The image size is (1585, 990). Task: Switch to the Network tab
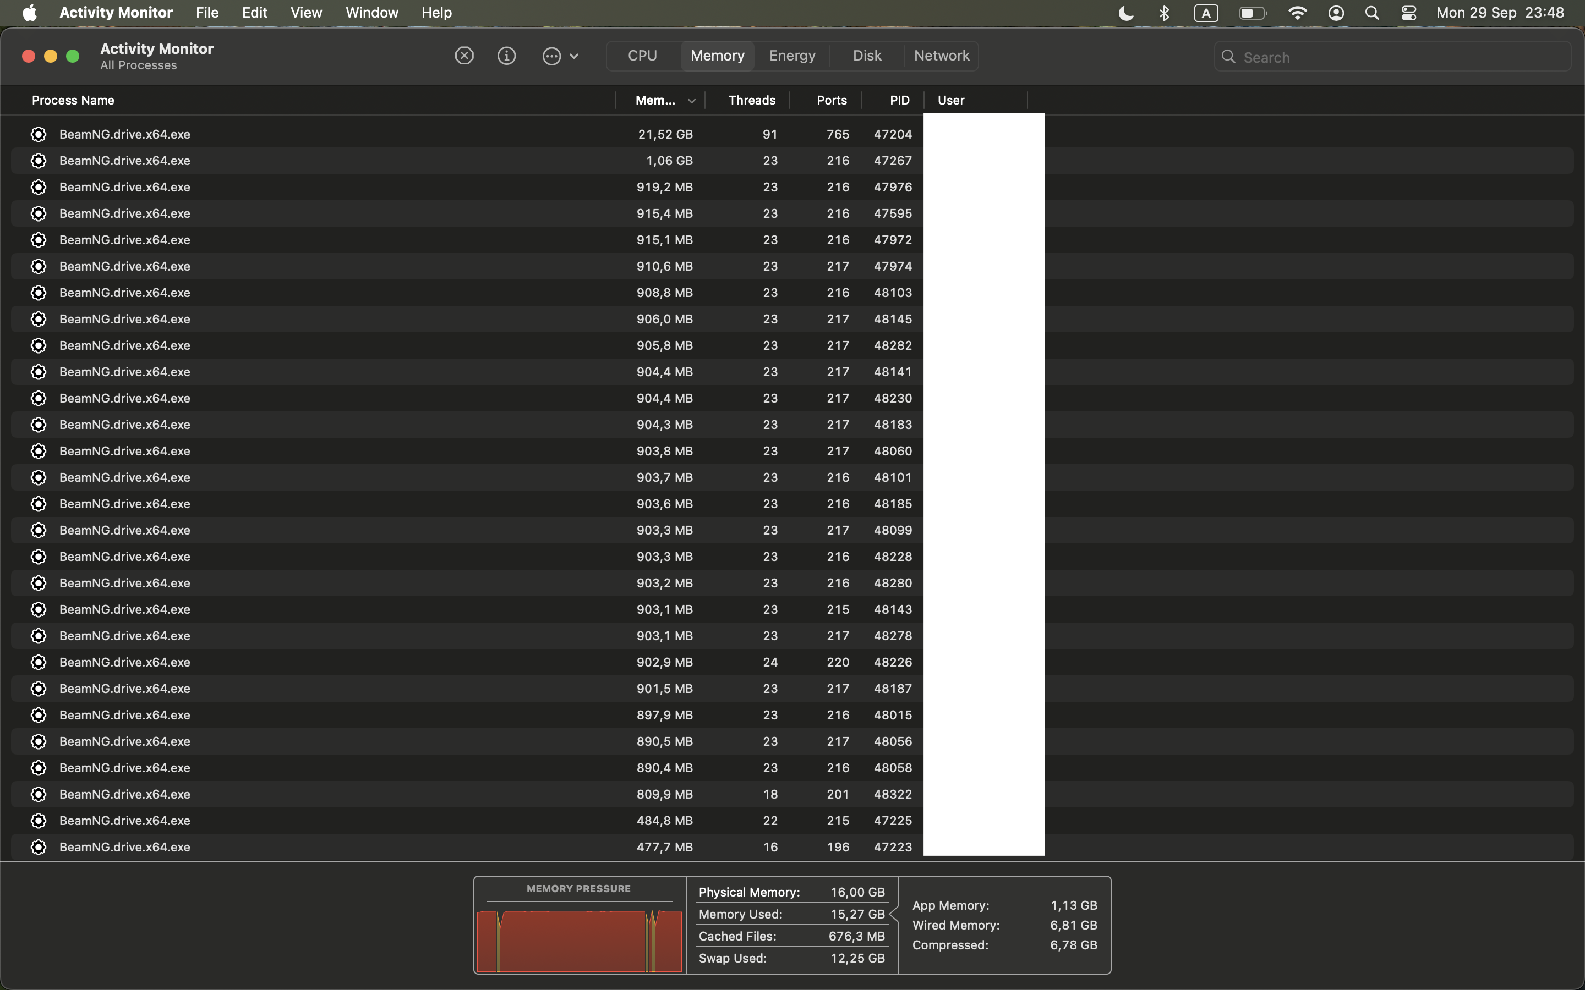[941, 56]
